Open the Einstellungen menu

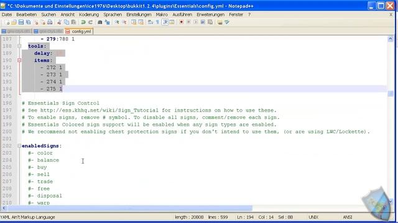(x=139, y=15)
